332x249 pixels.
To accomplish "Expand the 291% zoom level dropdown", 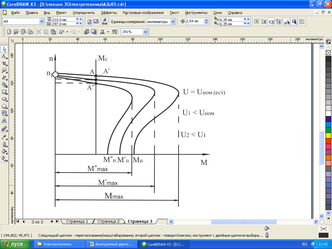I will pyautogui.click(x=145, y=32).
